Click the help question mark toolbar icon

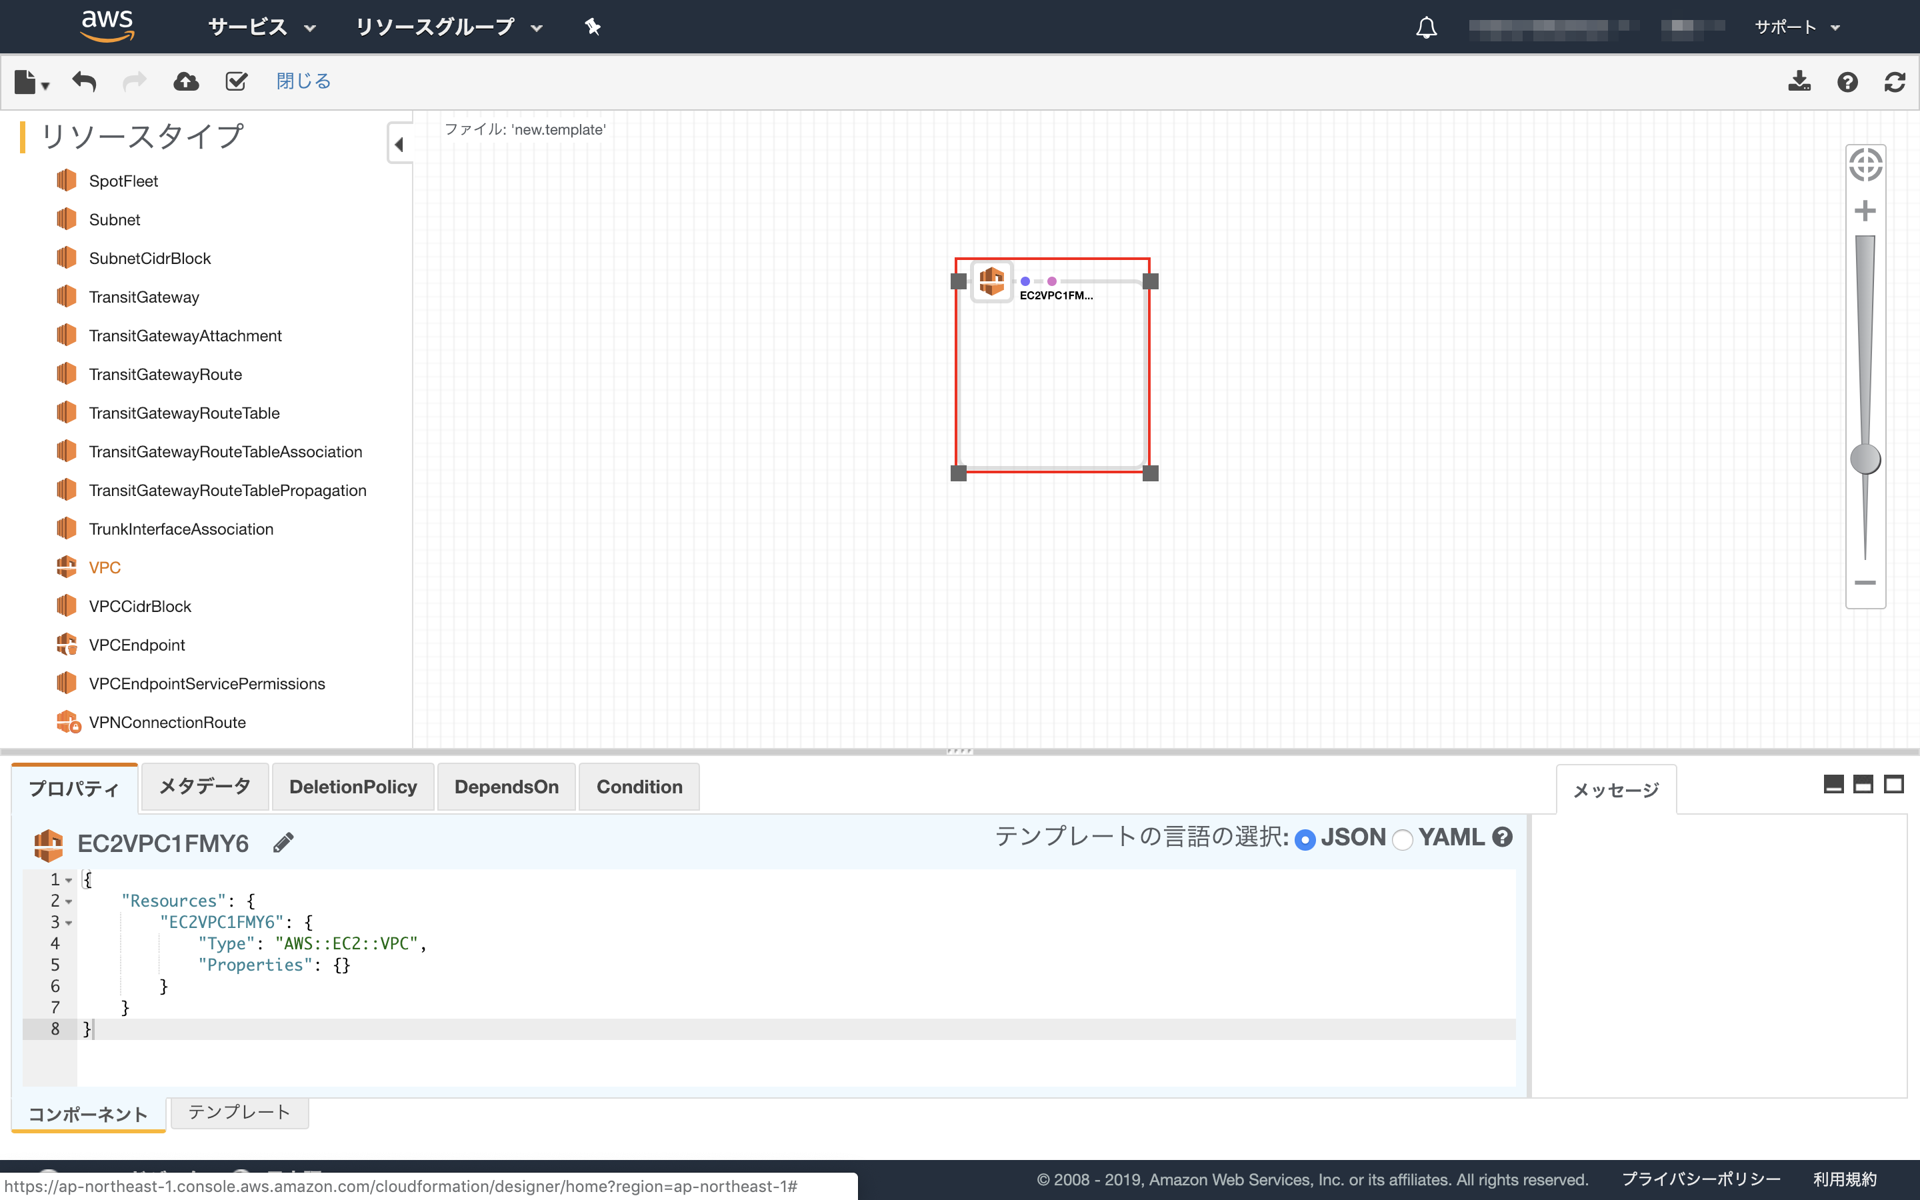point(1847,82)
